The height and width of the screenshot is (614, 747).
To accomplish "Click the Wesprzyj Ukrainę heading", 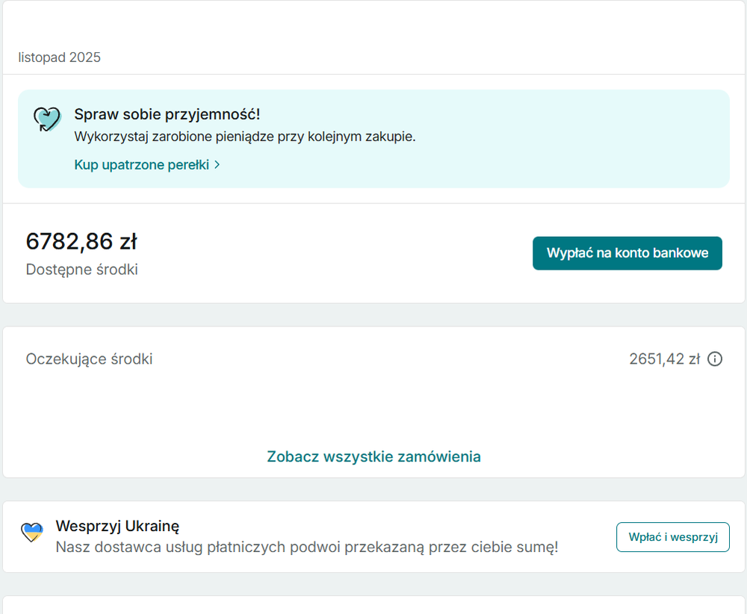I will [117, 526].
